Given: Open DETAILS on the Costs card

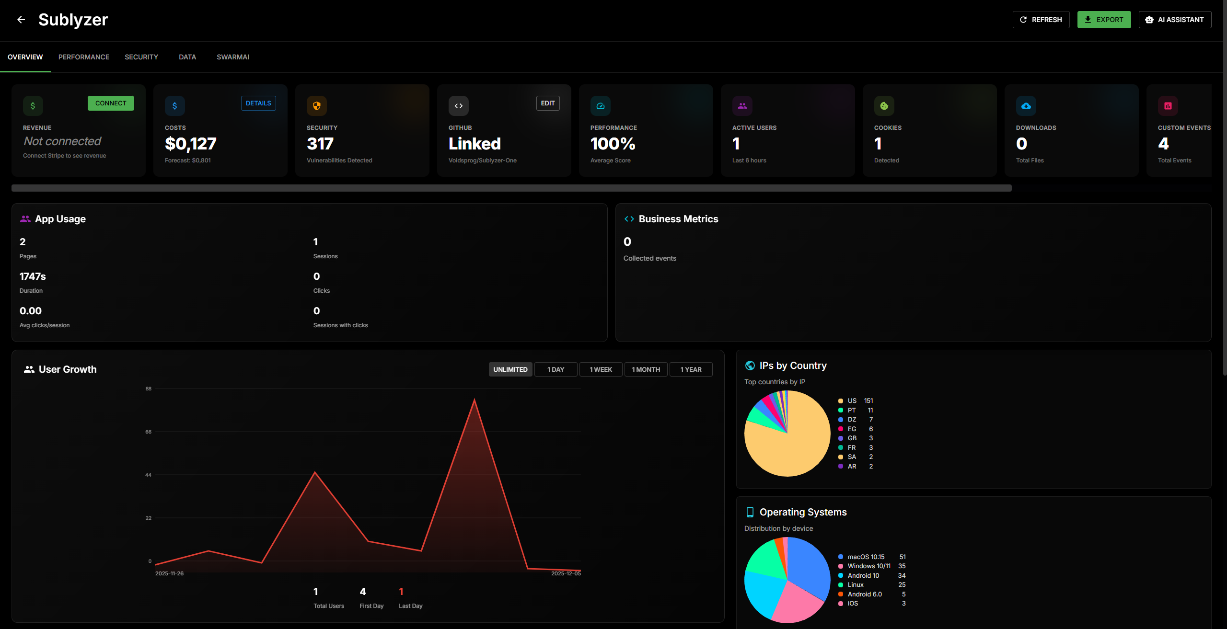Looking at the screenshot, I should click(258, 103).
